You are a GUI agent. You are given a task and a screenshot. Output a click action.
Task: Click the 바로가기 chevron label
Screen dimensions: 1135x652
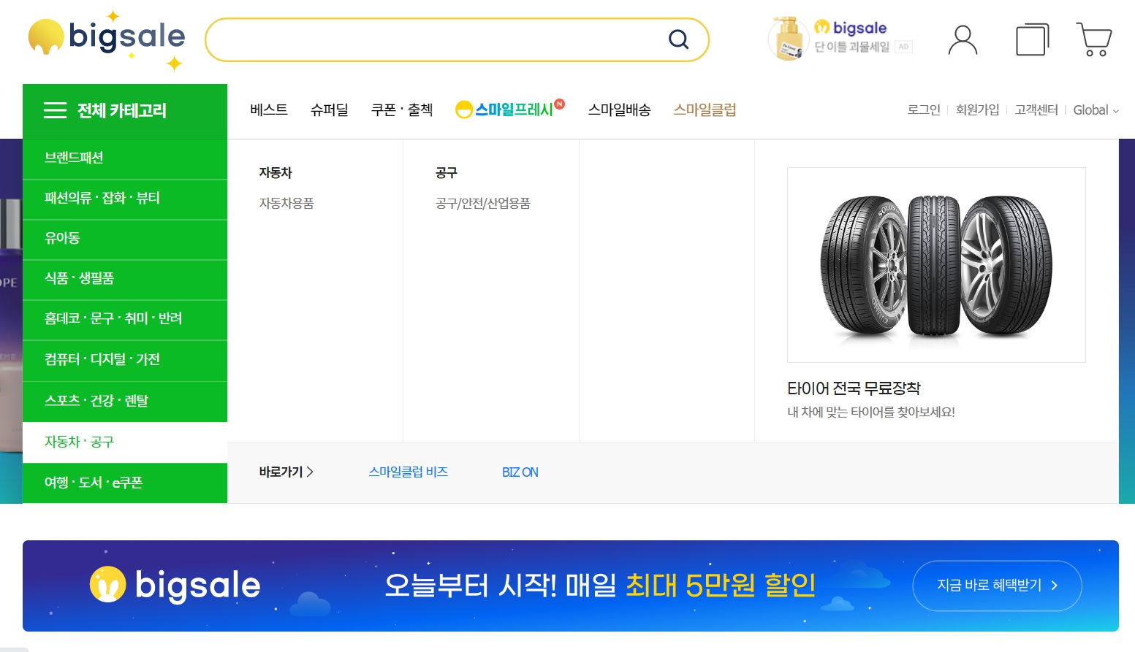[286, 472]
